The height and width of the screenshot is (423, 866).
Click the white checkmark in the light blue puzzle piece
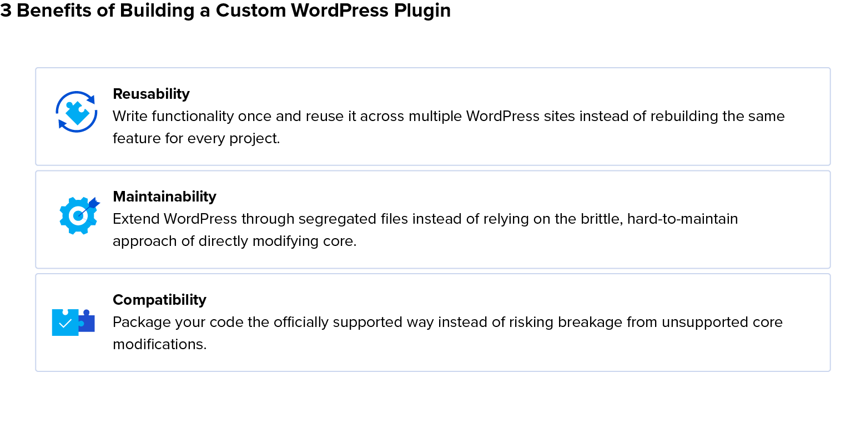tap(65, 323)
